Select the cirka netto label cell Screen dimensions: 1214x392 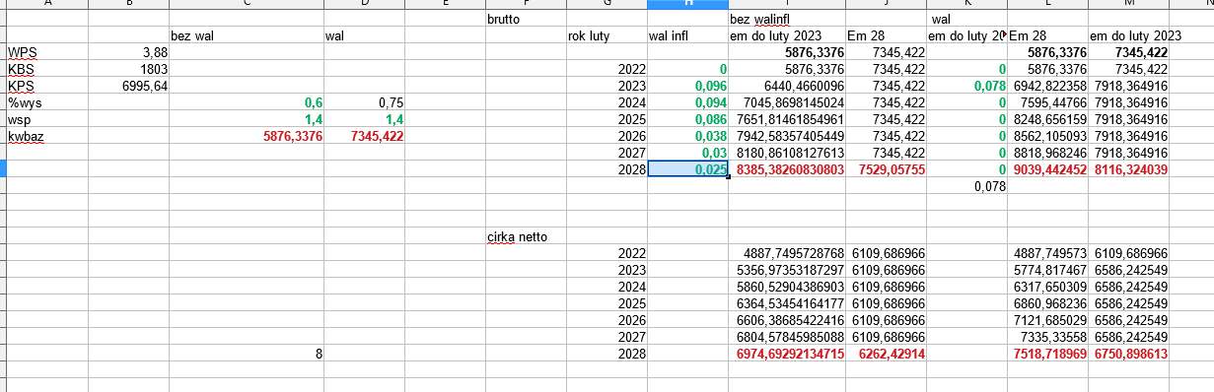526,236
